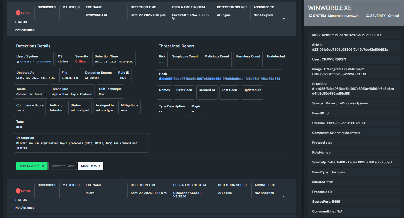404x218 pixels.
Task: Click the monitor icon next to SYSTEM label
Action: tap(310, 16)
